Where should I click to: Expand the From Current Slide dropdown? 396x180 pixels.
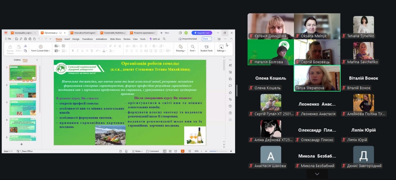click(x=41, y=51)
